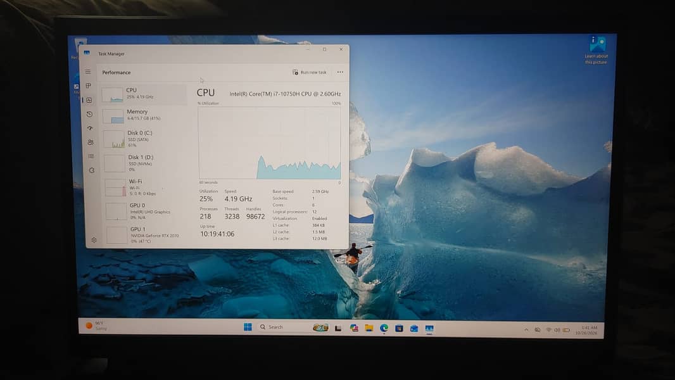This screenshot has width=675, height=380.
Task: Open the Processes page in sidebar
Action: (x=88, y=85)
